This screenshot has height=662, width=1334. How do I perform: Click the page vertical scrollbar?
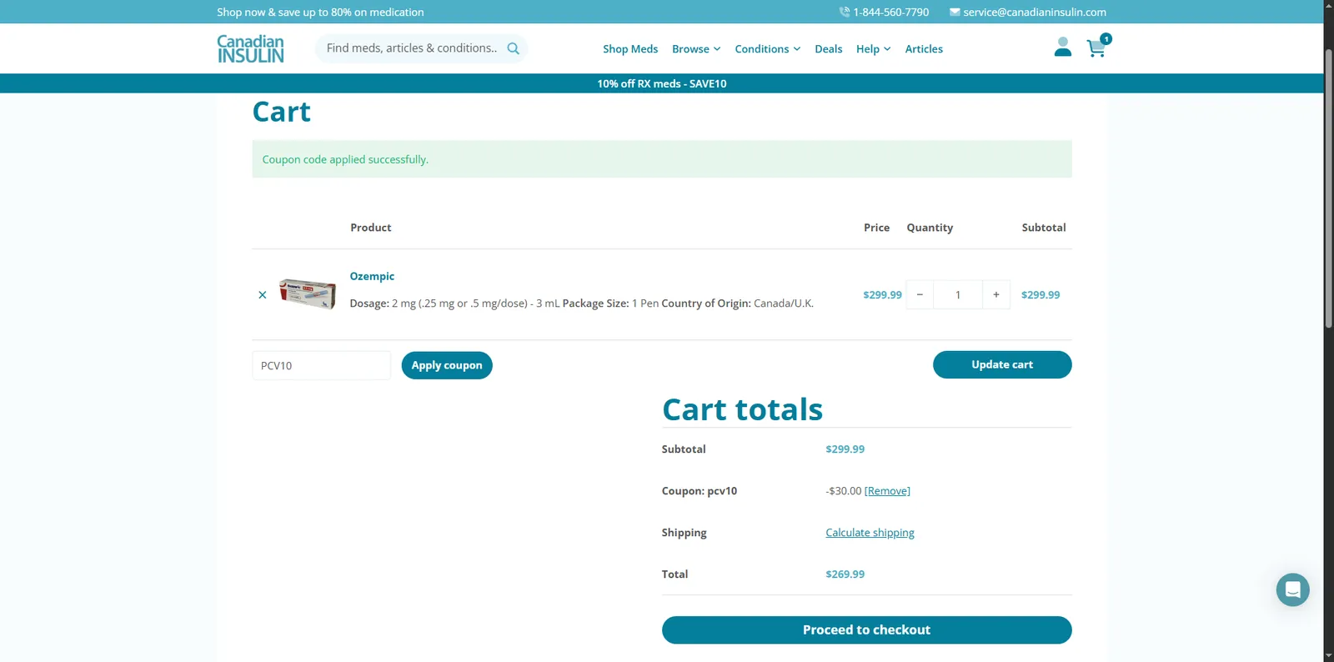1329,188
